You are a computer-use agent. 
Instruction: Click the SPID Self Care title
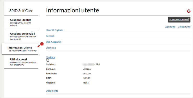[21, 11]
